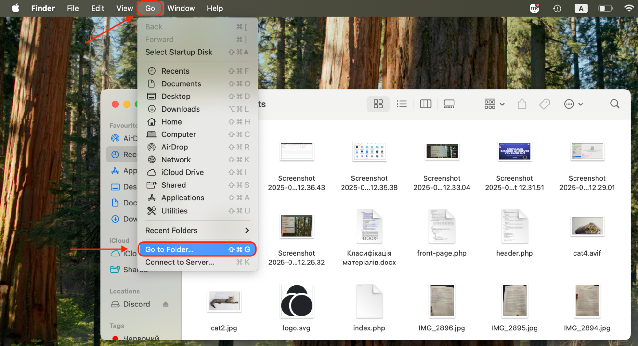Select the red Червоний tag swatch
638x346 pixels.
pos(116,338)
